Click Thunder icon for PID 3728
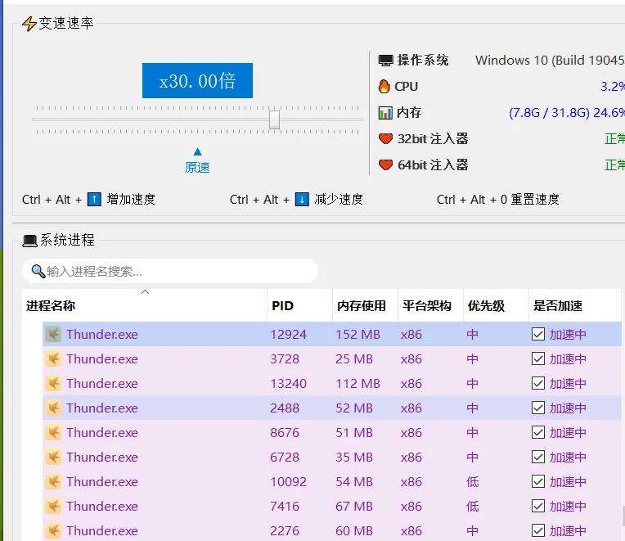 click(53, 358)
